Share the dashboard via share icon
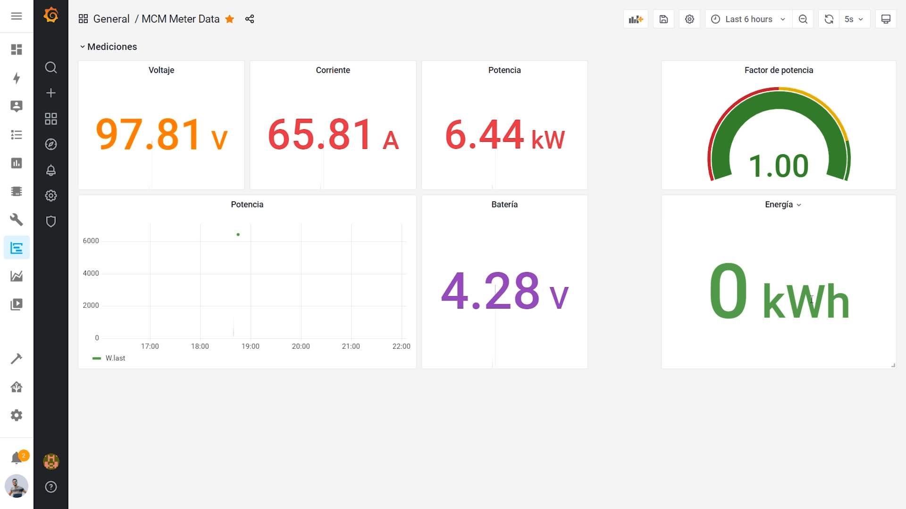This screenshot has height=509, width=906. coord(250,19)
